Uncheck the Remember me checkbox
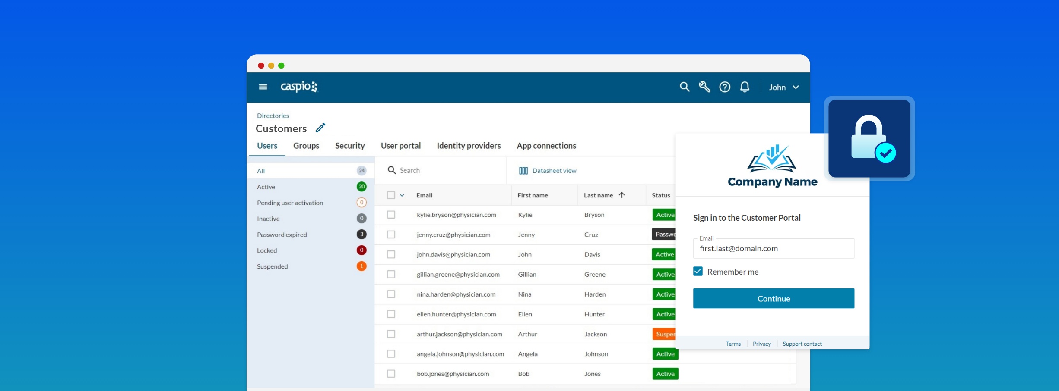1059x391 pixels. (698, 272)
